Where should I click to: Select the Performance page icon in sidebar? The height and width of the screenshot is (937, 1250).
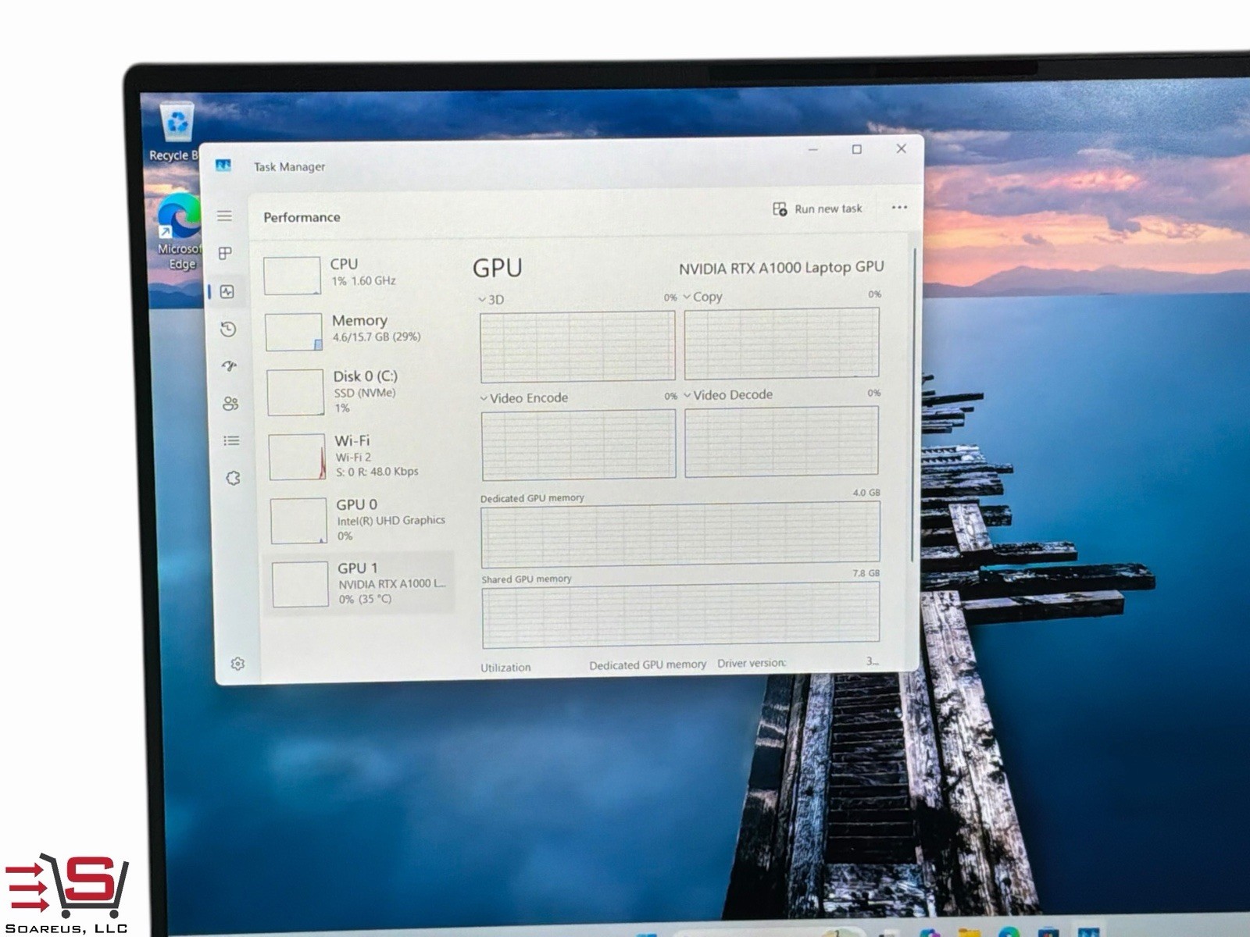pyautogui.click(x=227, y=291)
